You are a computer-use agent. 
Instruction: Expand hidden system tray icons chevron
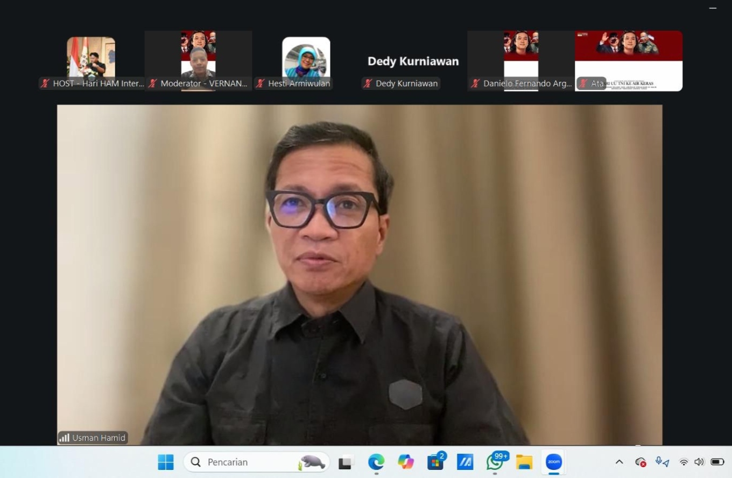click(619, 462)
